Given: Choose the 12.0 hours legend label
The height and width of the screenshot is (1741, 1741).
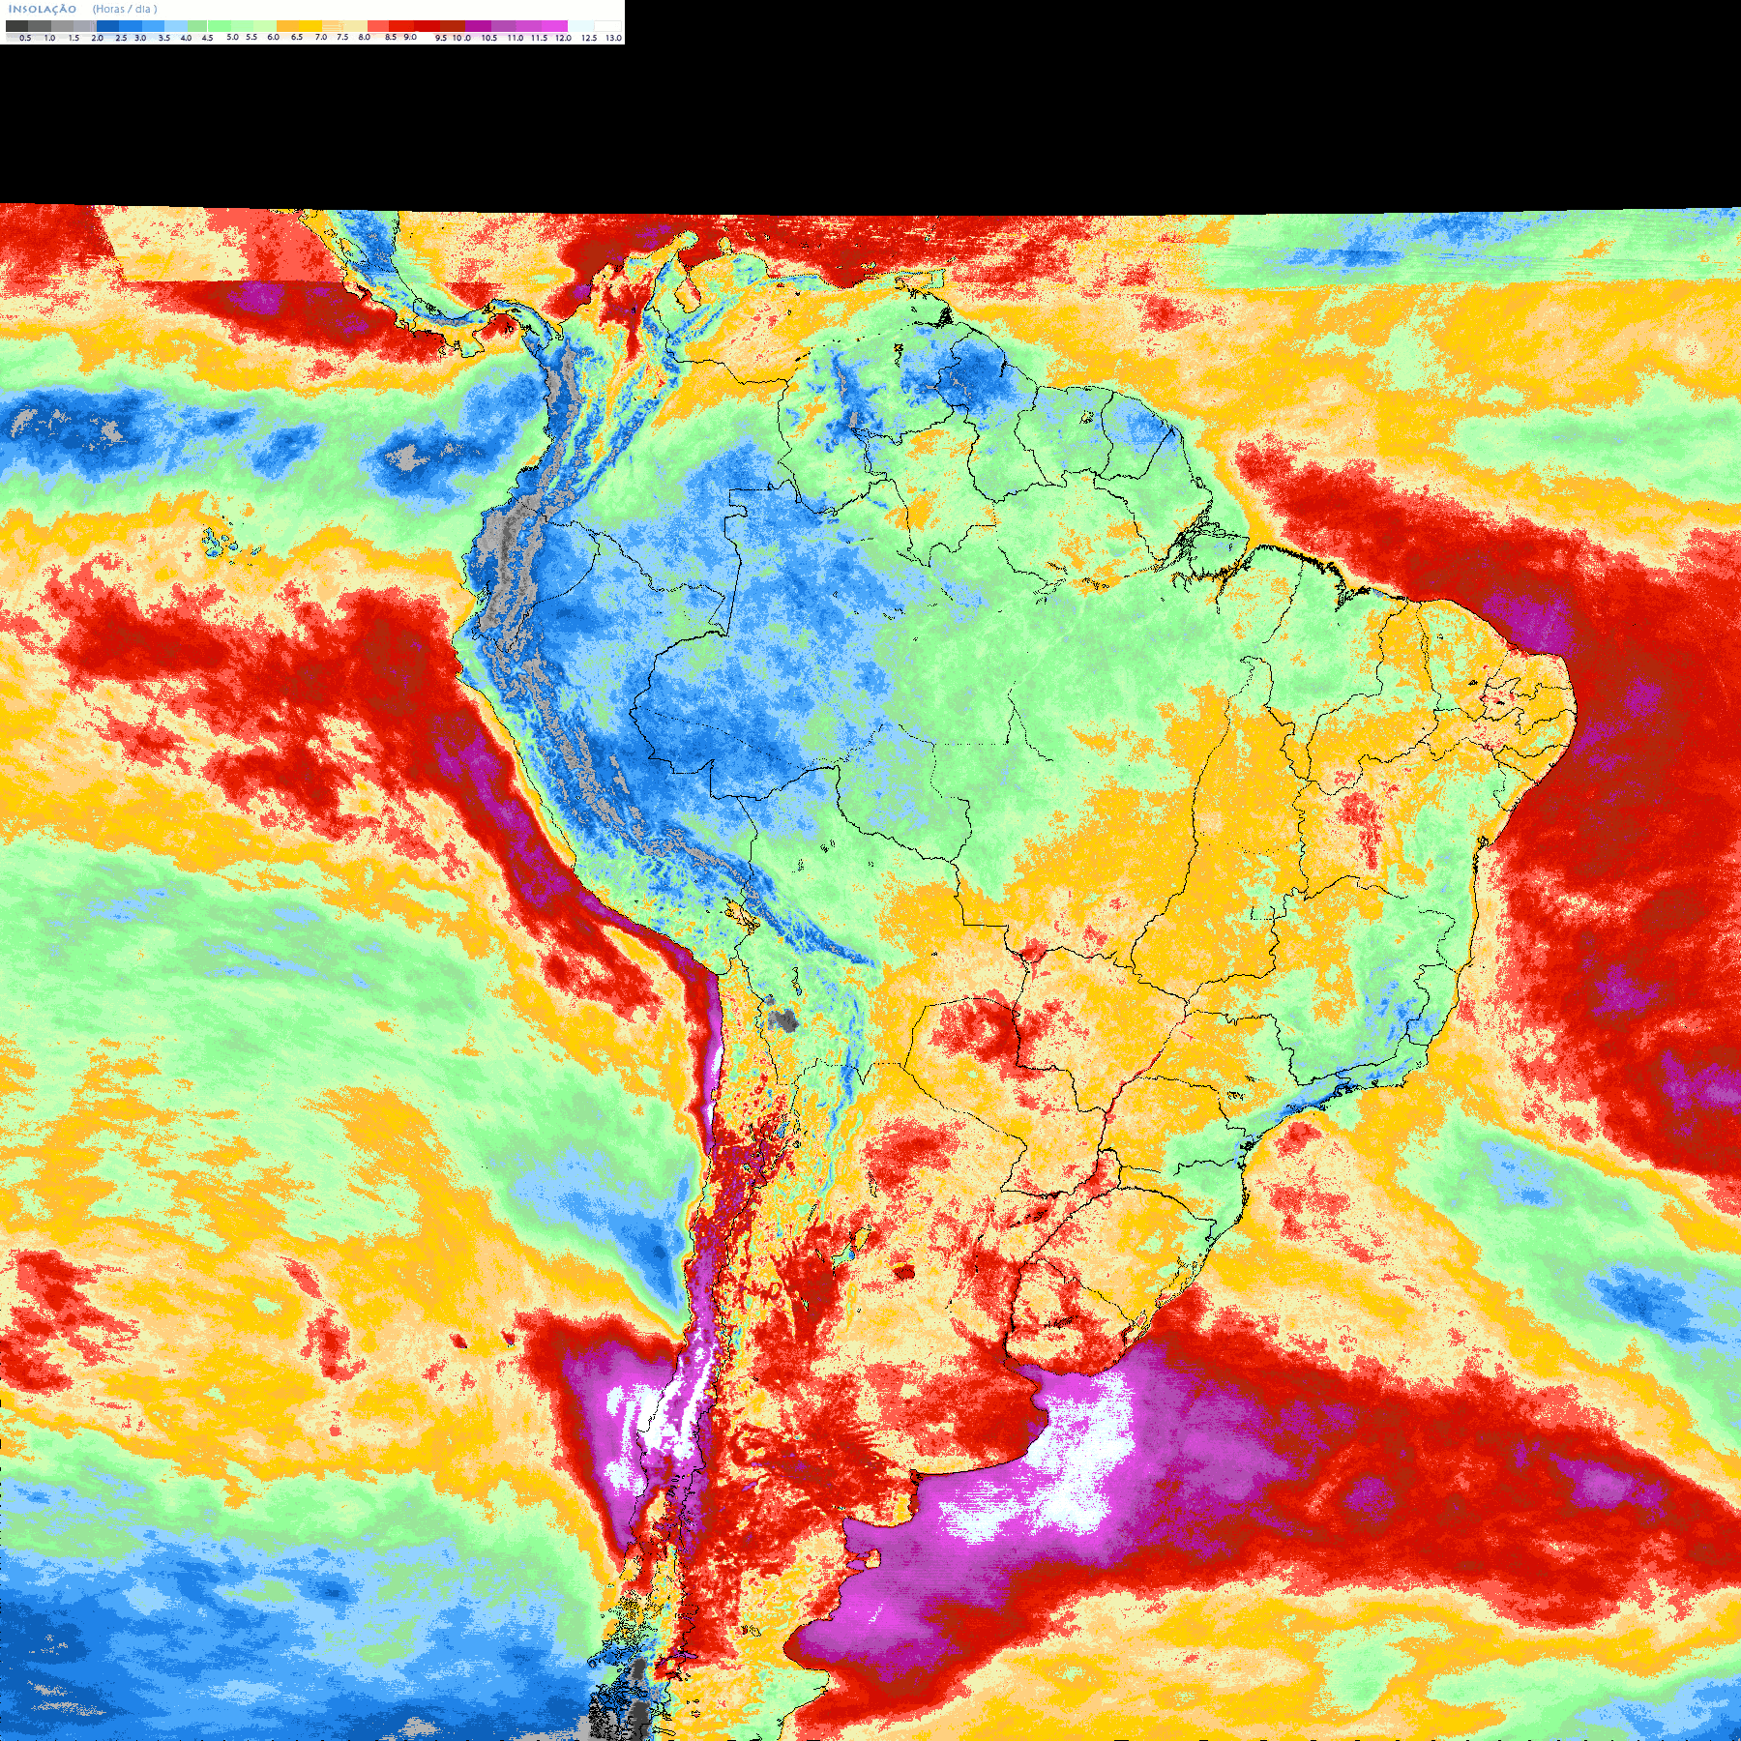Looking at the screenshot, I should (x=563, y=38).
